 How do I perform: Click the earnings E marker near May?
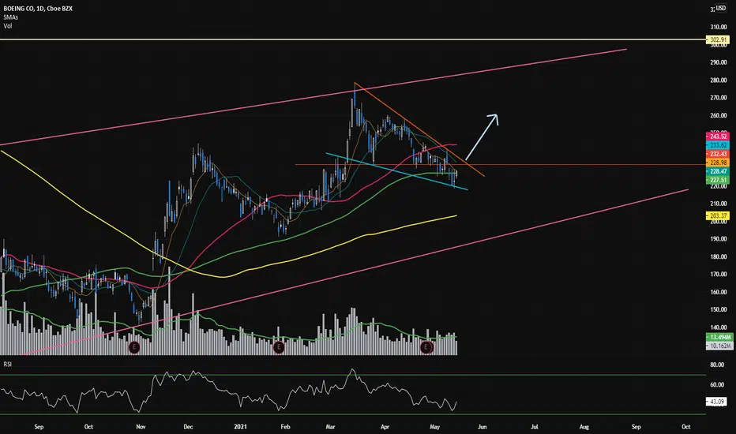pos(426,347)
